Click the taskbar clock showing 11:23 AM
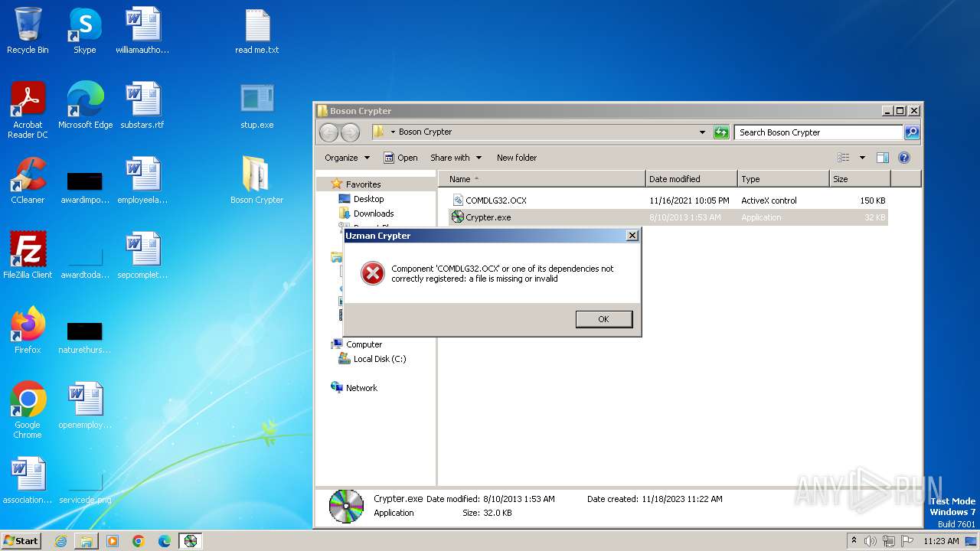Screen dimensions: 980x551 point(941,541)
